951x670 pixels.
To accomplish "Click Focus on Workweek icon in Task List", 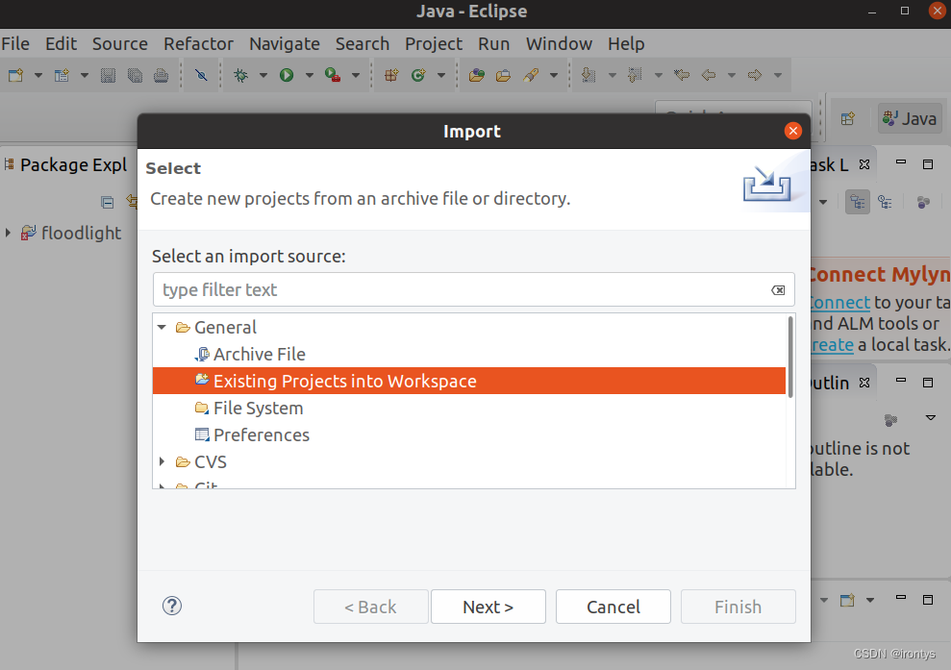I will [923, 202].
